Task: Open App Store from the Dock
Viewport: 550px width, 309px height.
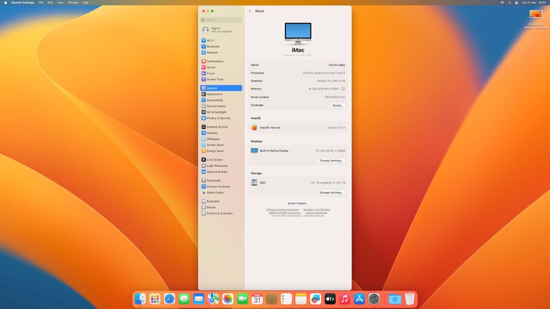Action: (359, 299)
